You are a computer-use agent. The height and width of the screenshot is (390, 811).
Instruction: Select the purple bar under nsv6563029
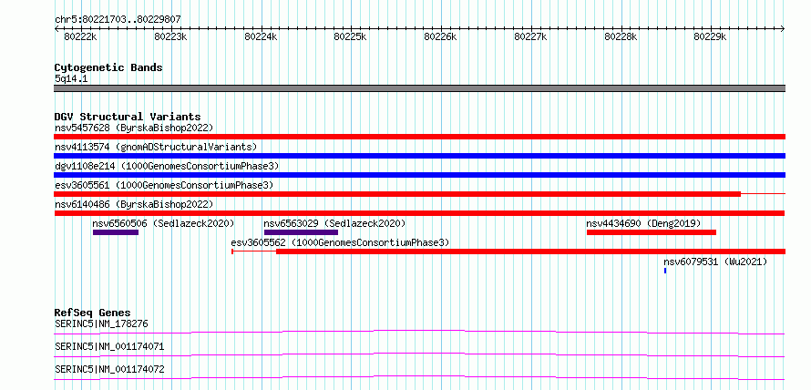[301, 232]
